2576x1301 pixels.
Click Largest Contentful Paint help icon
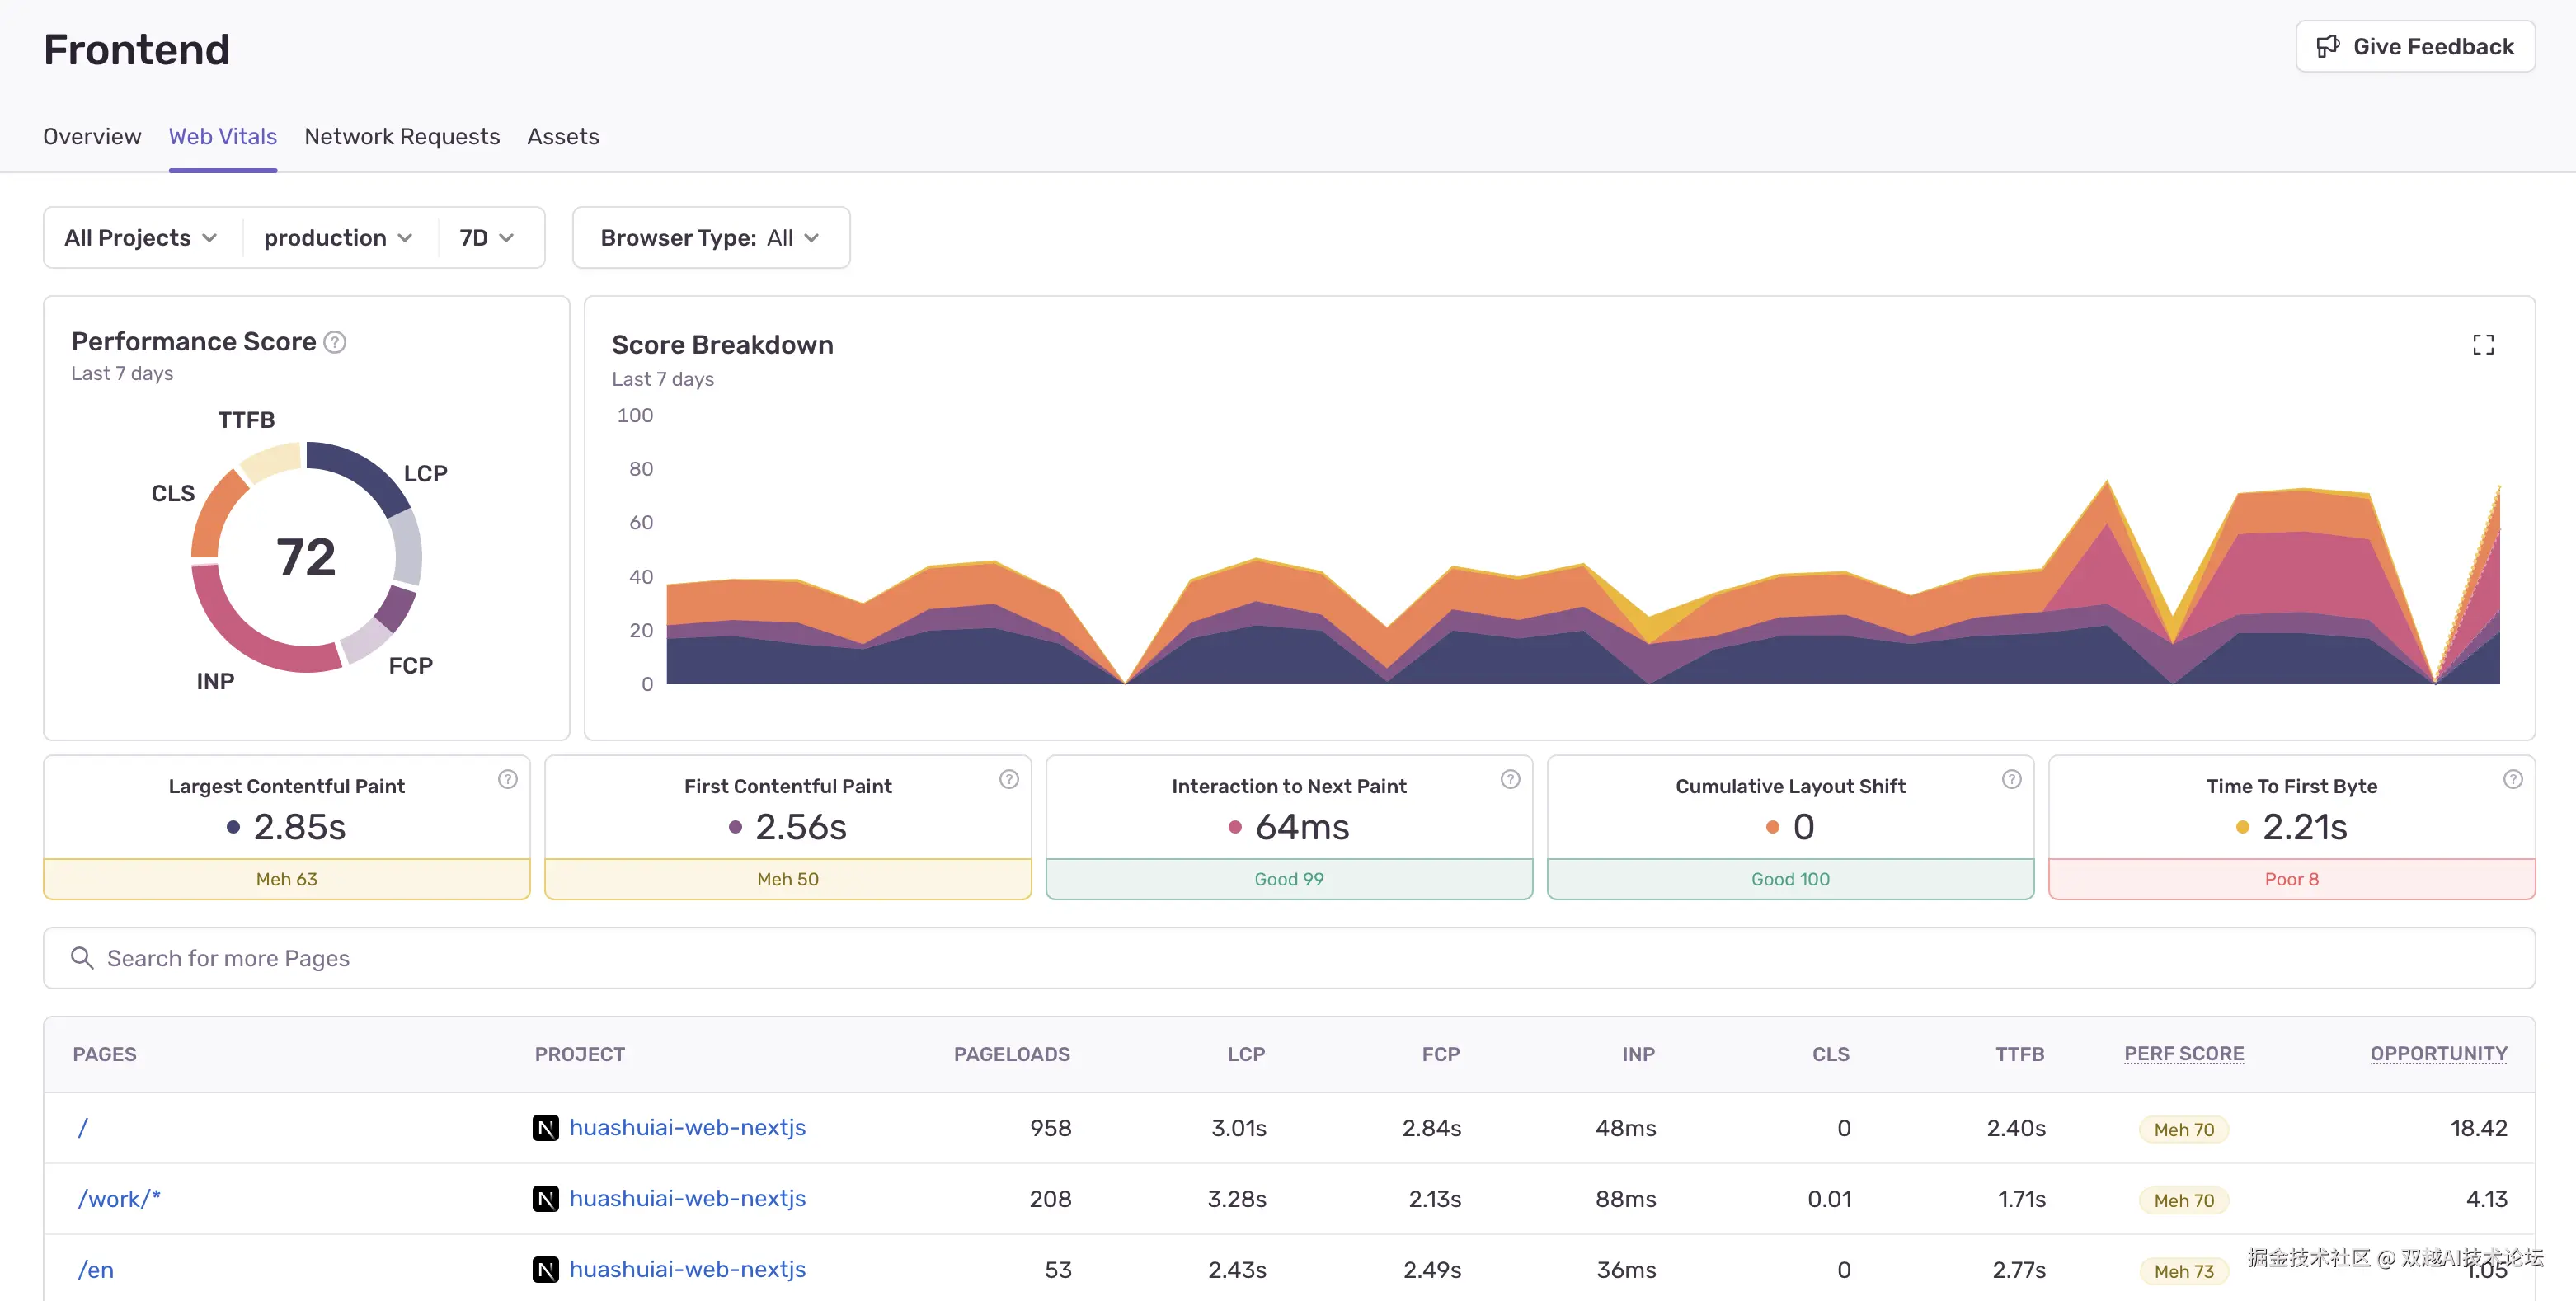point(508,779)
